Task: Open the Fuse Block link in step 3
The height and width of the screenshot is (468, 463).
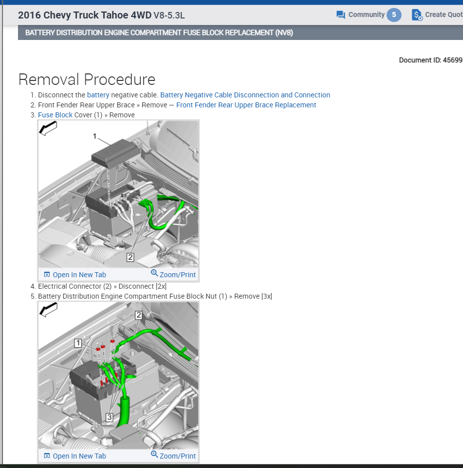Action: coord(55,115)
